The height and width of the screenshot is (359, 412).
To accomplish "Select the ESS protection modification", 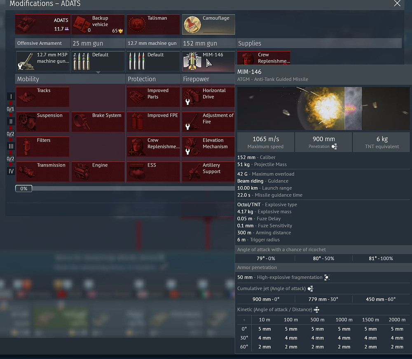I will (x=153, y=171).
